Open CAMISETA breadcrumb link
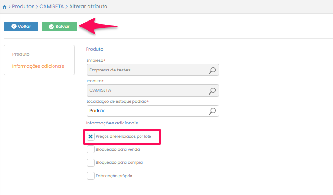The width and height of the screenshot is (333, 195). pos(52,7)
